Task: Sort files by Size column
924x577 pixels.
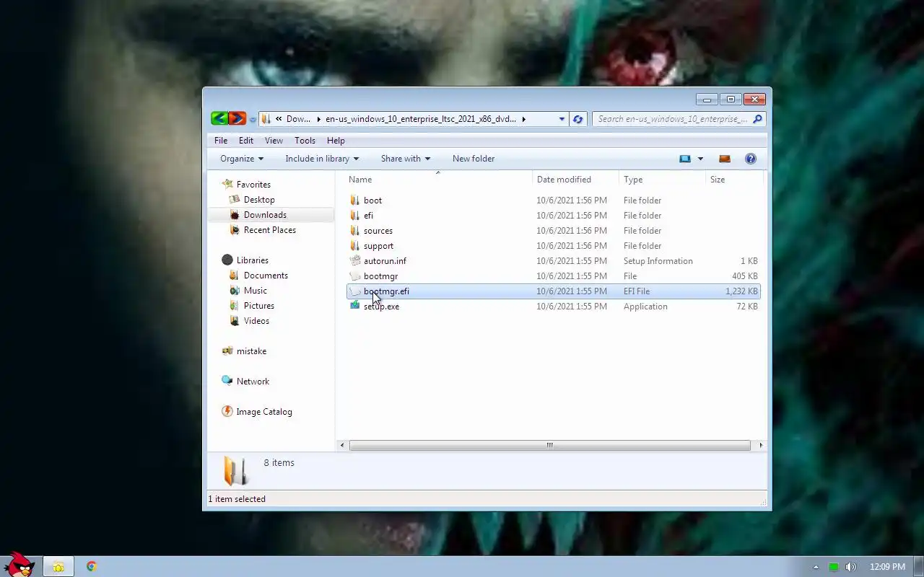Action: pos(733,180)
